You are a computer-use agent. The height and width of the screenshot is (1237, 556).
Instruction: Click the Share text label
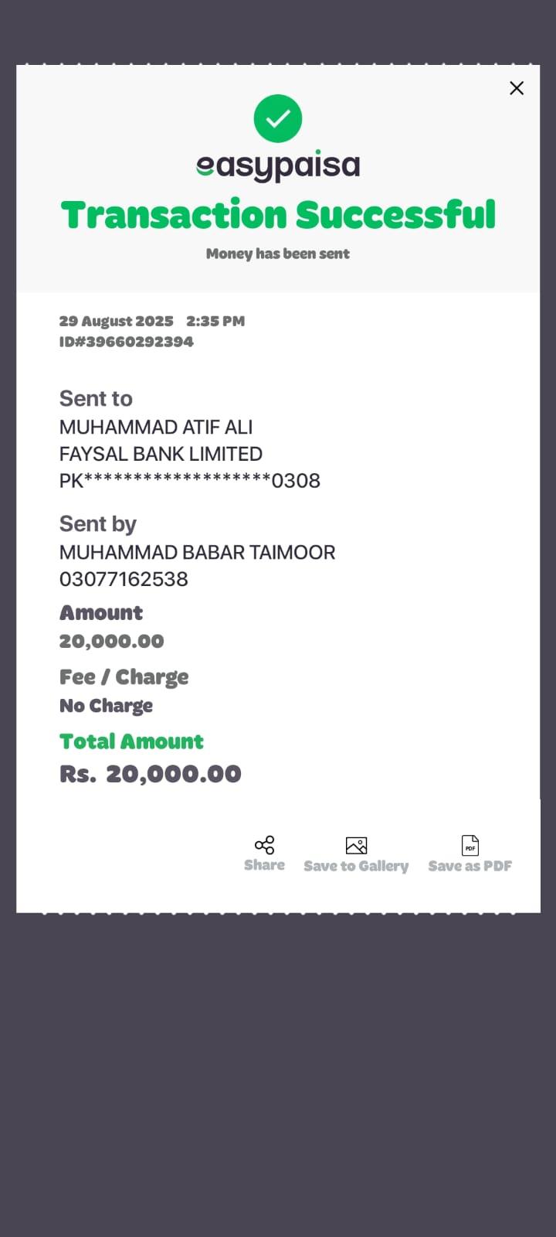[x=265, y=865]
